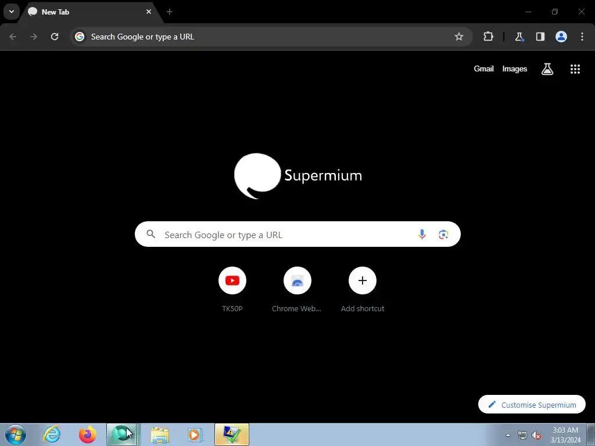The image size is (595, 446).
Task: Open a new tab with the plus button
Action: click(170, 12)
